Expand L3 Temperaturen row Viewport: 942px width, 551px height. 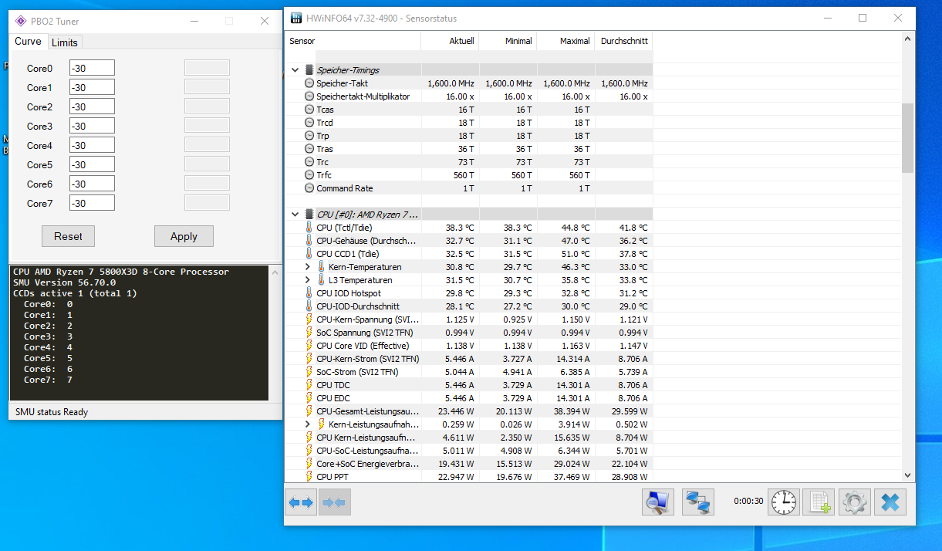pyautogui.click(x=308, y=280)
